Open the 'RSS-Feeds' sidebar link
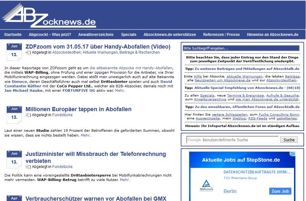The image size is (306, 201). (257, 118)
